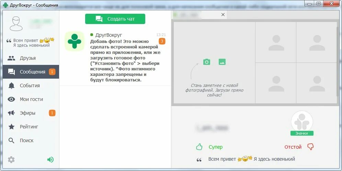
Task: Click the ДругВокруг sender name
Action: [109, 35]
